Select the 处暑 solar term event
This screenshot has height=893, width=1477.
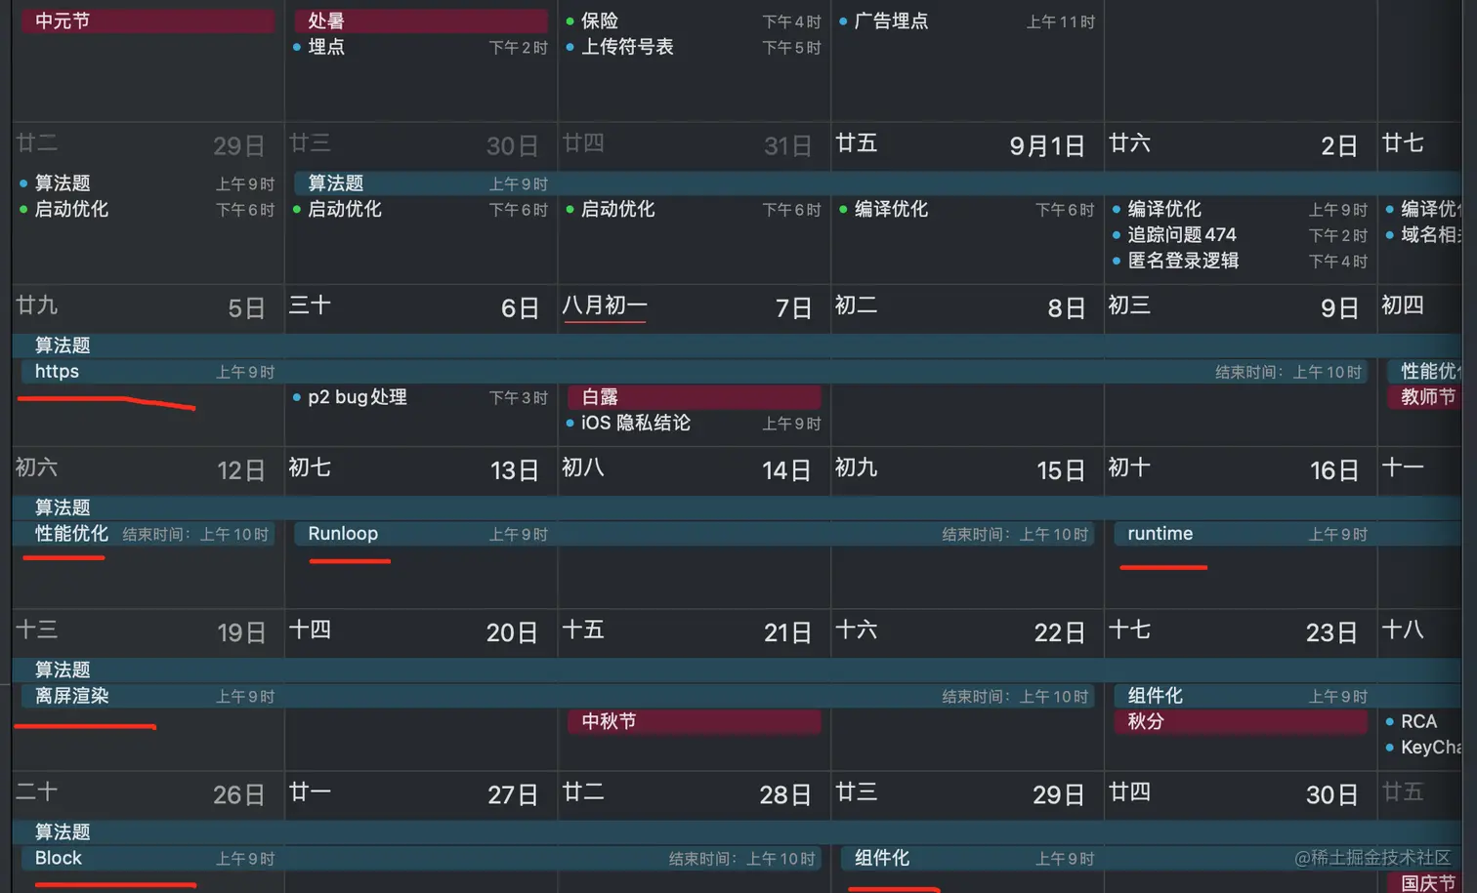click(x=420, y=20)
